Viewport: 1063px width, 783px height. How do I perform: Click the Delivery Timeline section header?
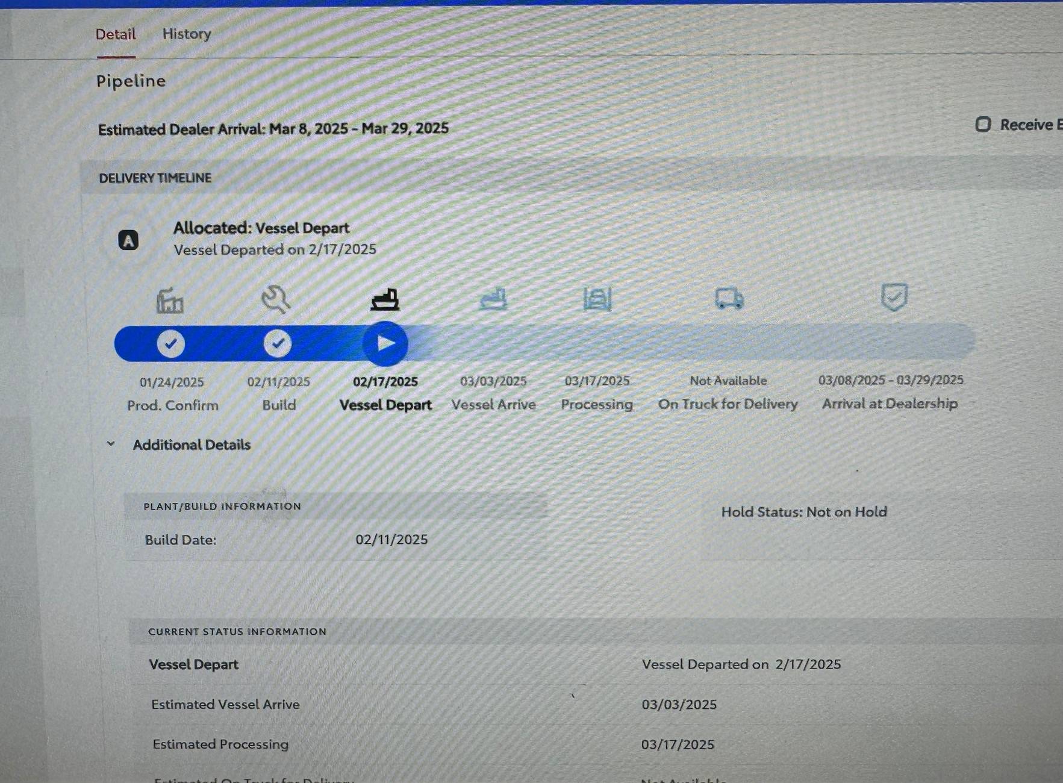pos(155,178)
